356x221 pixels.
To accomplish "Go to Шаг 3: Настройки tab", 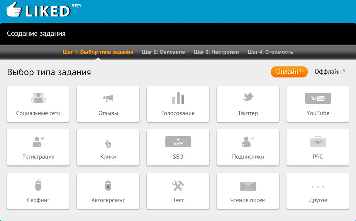I will (216, 52).
